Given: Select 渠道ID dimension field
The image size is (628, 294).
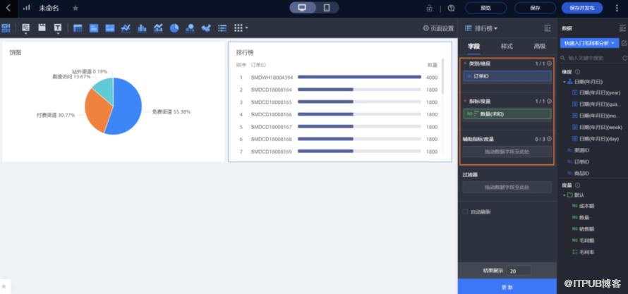Looking at the screenshot, I should [579, 150].
